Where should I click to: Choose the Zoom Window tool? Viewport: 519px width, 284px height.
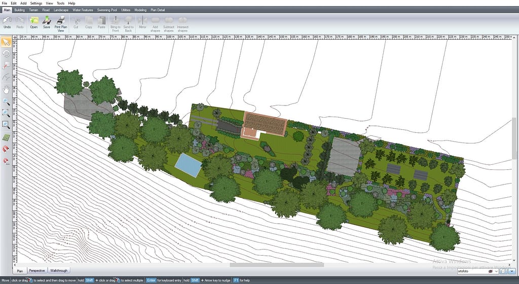6,125
